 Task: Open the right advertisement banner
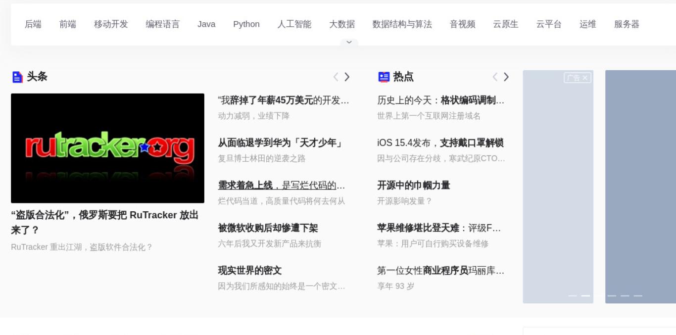[x=640, y=187]
